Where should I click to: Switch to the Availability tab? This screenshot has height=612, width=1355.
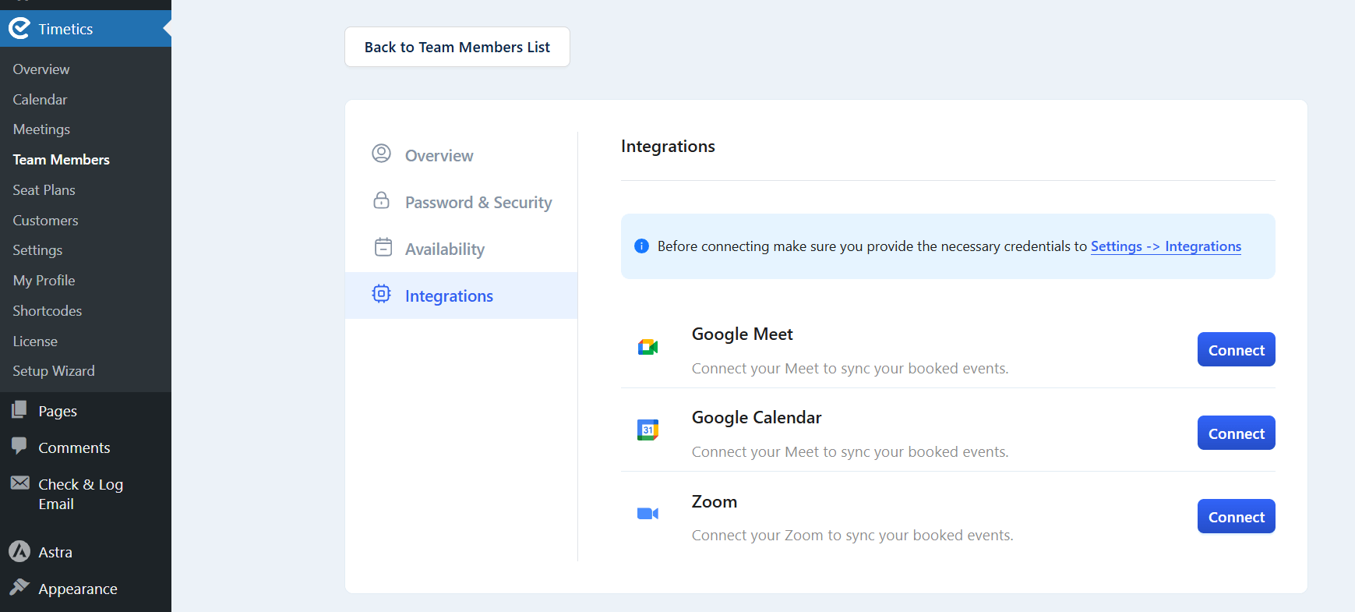(444, 248)
